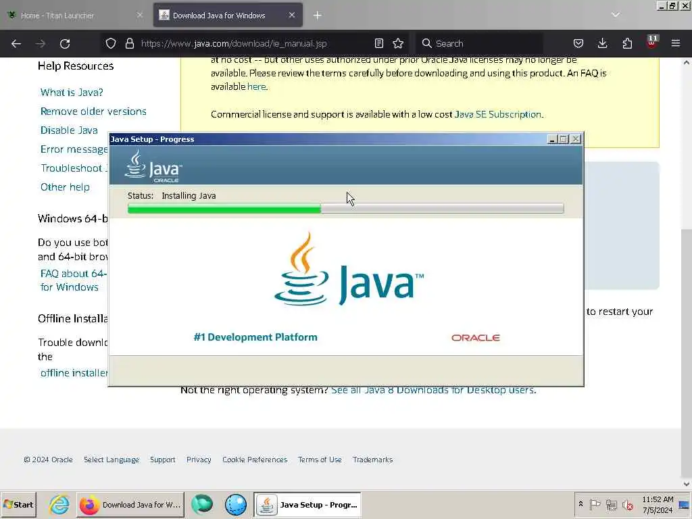The width and height of the screenshot is (692, 519).
Task: Click the Troubleshoot sidebar link
Action: [x=74, y=168]
